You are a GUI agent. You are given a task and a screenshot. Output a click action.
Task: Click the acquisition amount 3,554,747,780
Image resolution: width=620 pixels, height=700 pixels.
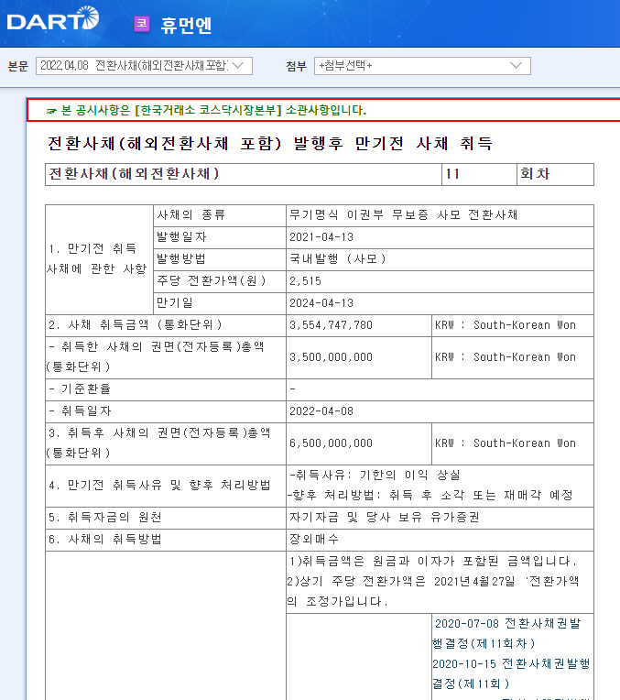(331, 325)
